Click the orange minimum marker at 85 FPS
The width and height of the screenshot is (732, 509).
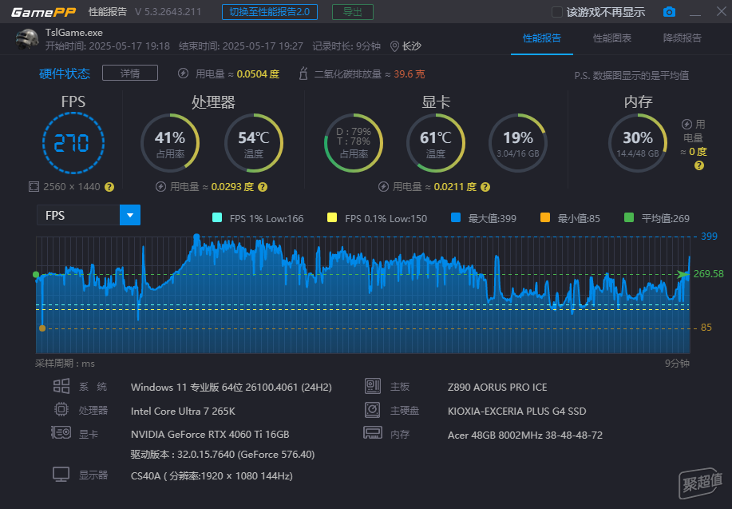coord(42,328)
